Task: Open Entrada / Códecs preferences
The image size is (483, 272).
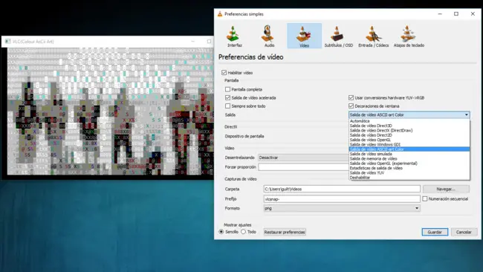Action: 373,36
